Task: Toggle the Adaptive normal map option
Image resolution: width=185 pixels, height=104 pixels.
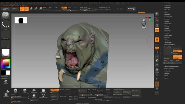Action: pos(177,54)
